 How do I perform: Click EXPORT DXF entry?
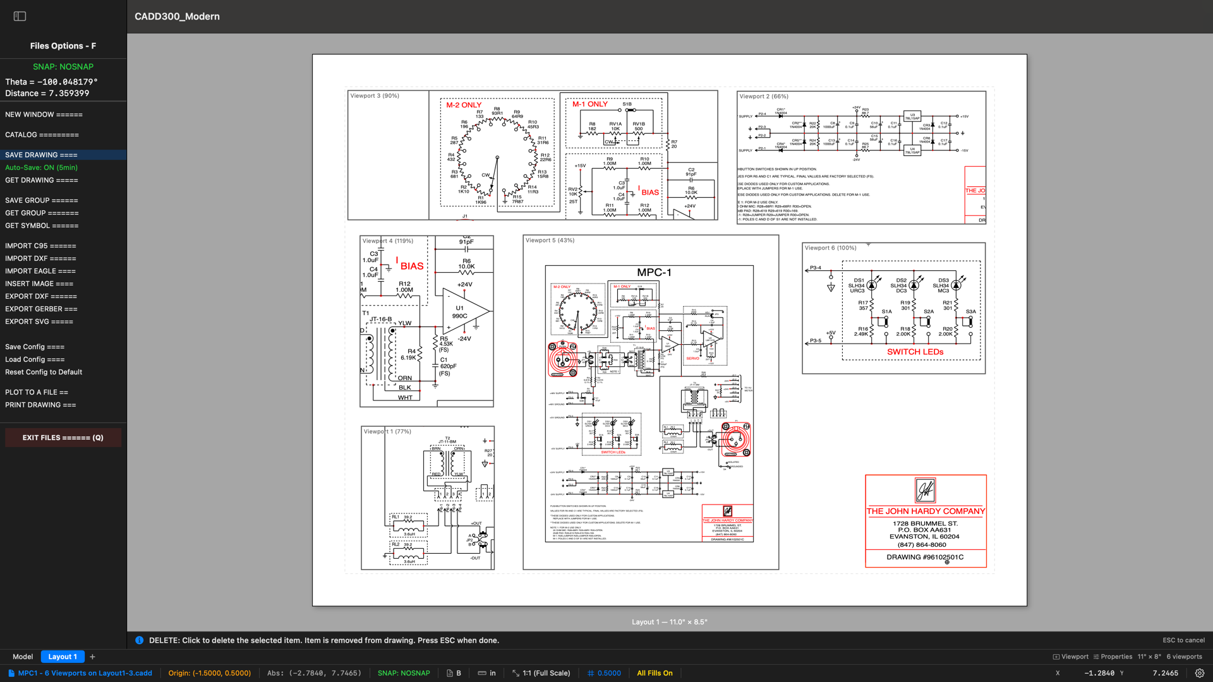coord(63,296)
